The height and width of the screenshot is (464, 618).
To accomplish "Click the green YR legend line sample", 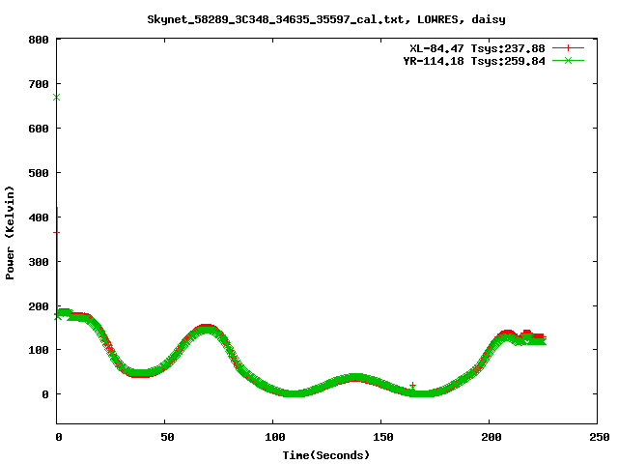I will (568, 60).
